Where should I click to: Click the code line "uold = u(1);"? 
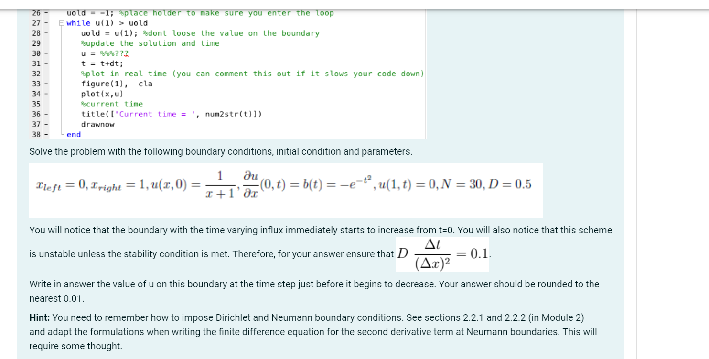200,33
